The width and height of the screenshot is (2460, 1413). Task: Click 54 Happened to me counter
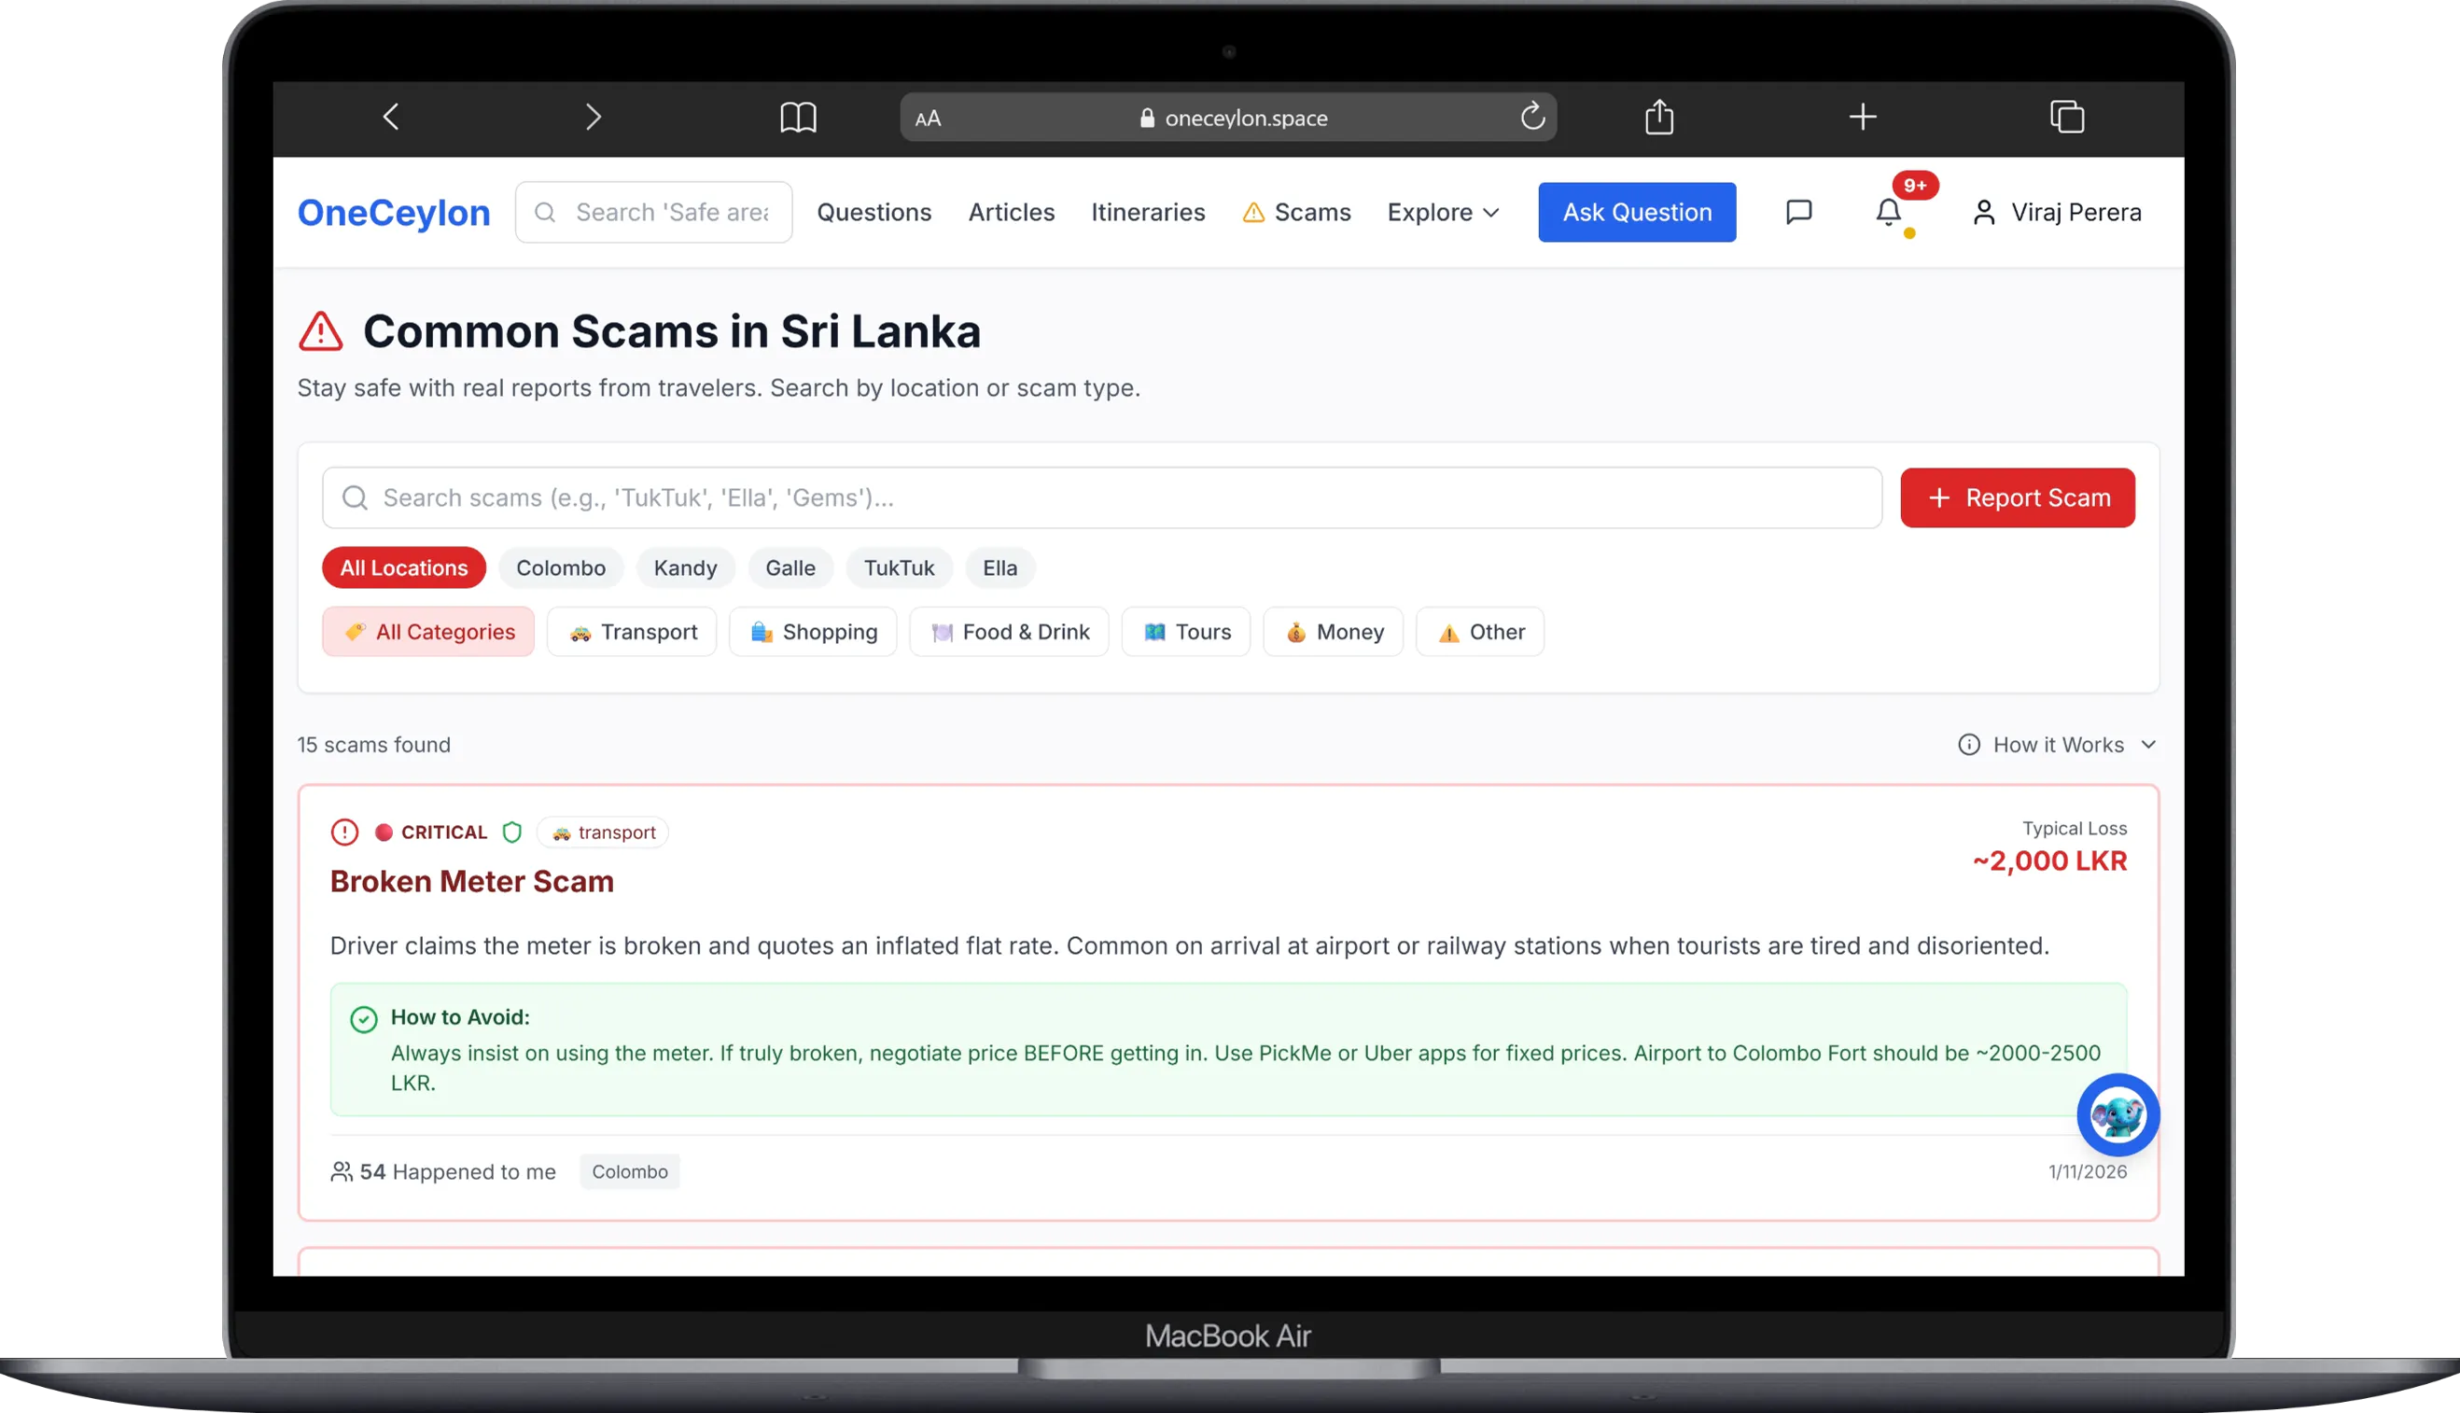443,1171
